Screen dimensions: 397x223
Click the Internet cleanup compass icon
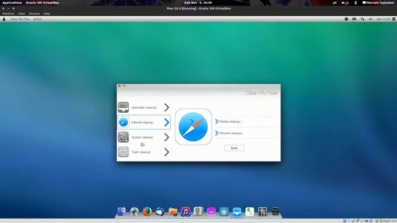click(x=123, y=122)
